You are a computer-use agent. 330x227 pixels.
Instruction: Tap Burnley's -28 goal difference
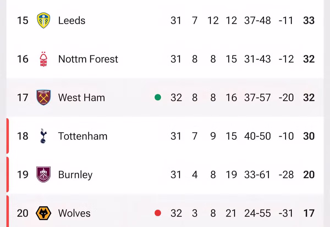click(286, 175)
